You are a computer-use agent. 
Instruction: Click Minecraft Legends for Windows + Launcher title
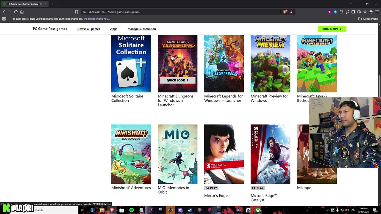(x=223, y=98)
